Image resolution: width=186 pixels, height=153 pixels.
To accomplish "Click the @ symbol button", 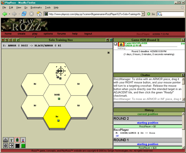I will [6, 146].
